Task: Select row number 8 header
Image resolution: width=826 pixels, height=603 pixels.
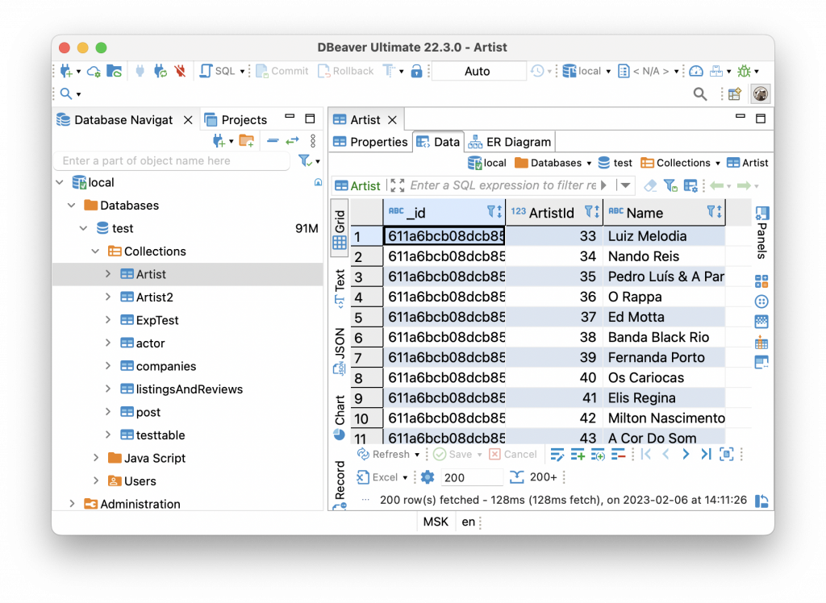Action: click(x=367, y=377)
